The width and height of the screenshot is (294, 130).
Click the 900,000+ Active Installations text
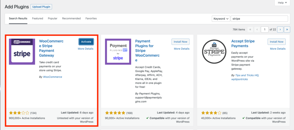[x=27, y=118]
